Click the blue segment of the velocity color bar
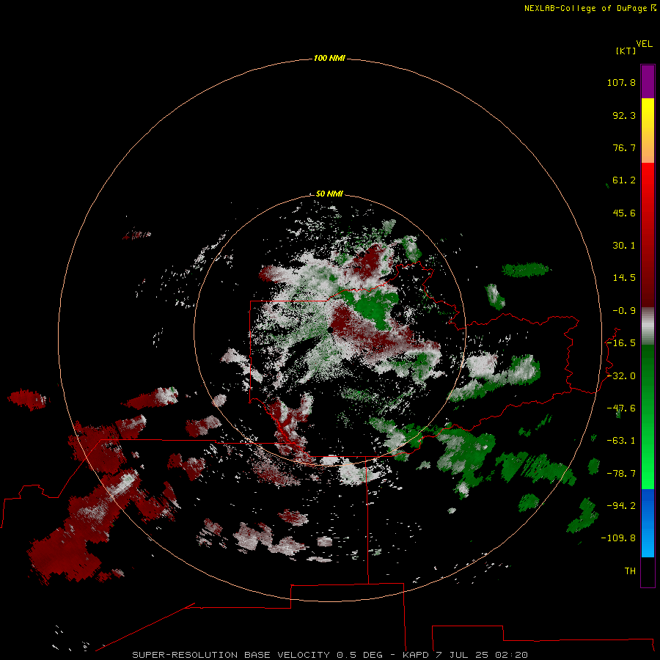The width and height of the screenshot is (660, 660). (x=648, y=523)
